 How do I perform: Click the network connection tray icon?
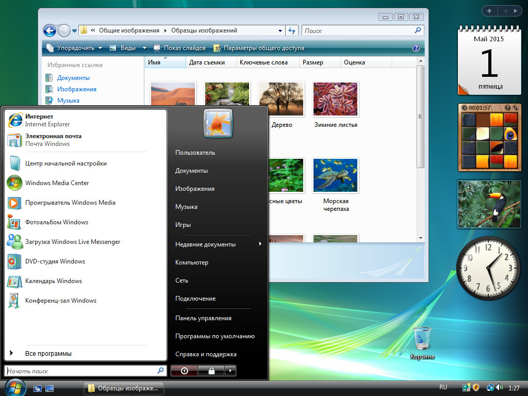[490, 388]
